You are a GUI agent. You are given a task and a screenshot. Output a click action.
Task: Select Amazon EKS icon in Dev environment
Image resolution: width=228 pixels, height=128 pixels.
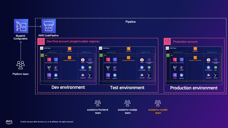69,49
